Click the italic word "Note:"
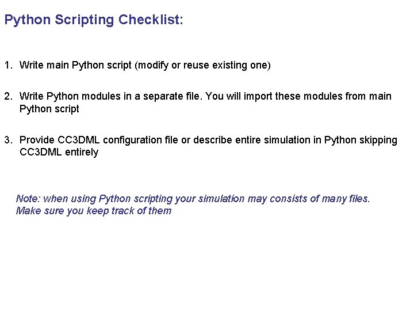 (28, 199)
